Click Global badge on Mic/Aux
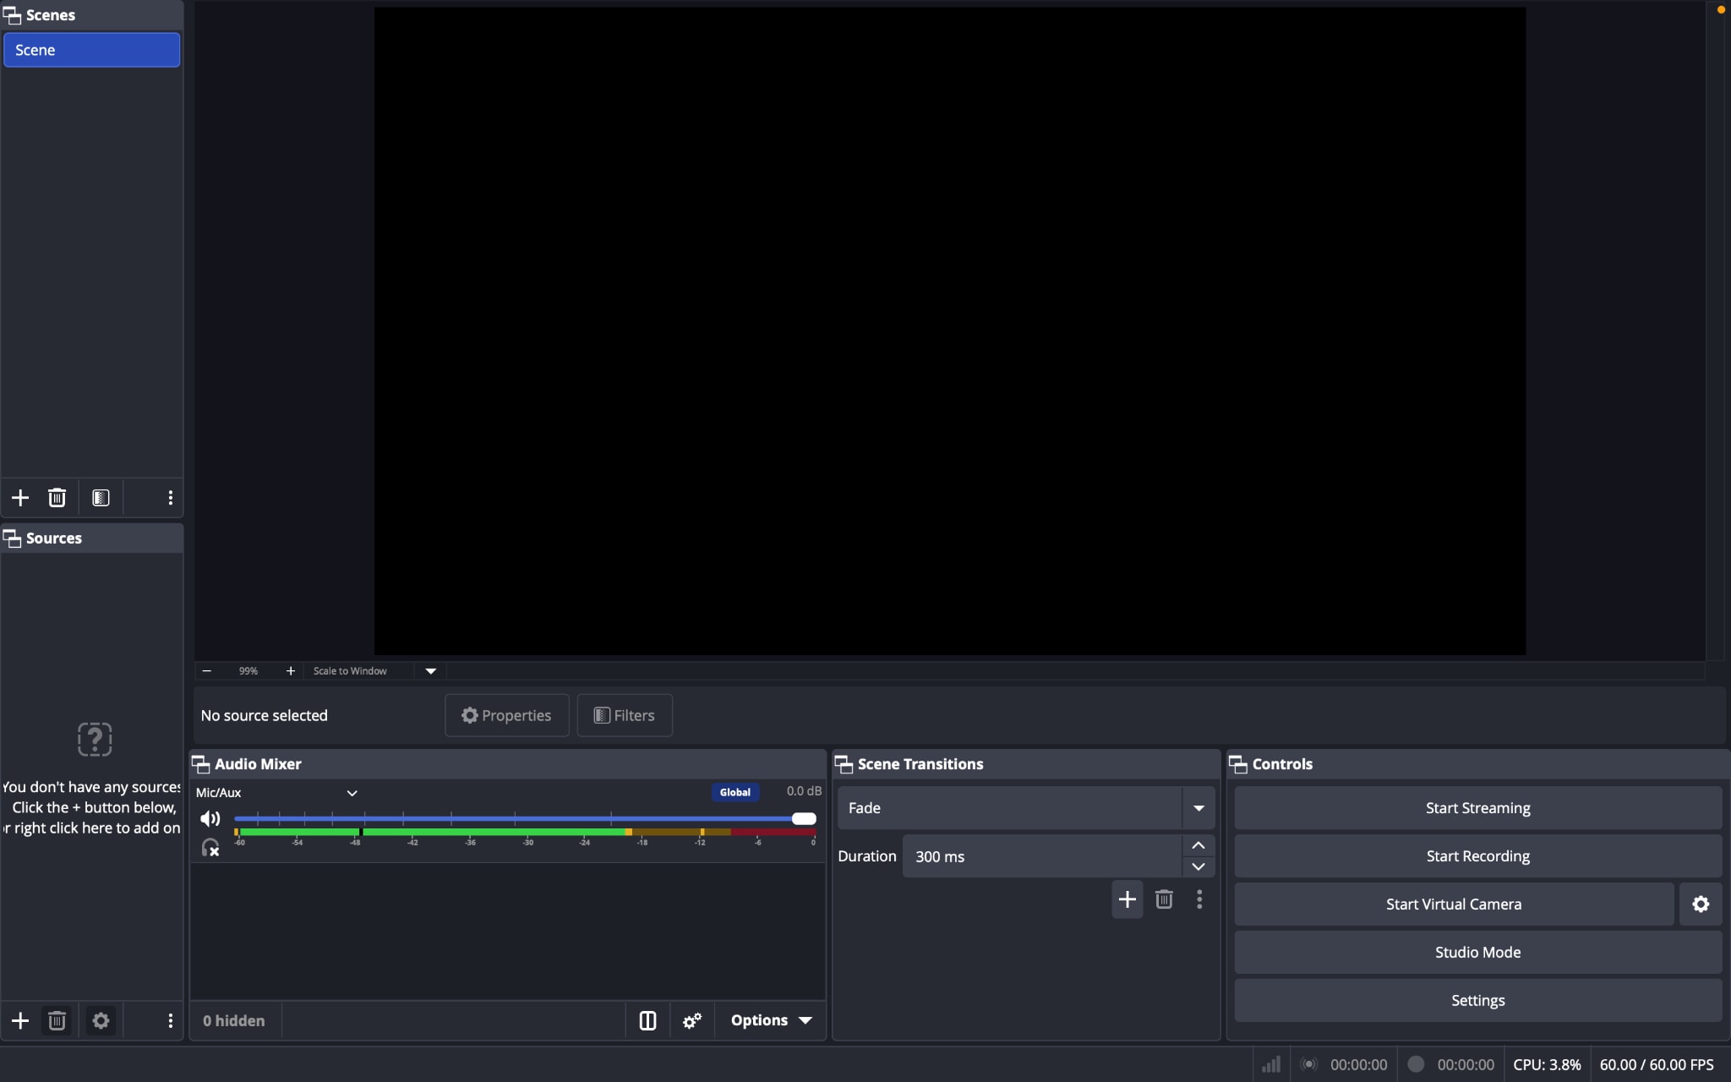 coord(735,792)
